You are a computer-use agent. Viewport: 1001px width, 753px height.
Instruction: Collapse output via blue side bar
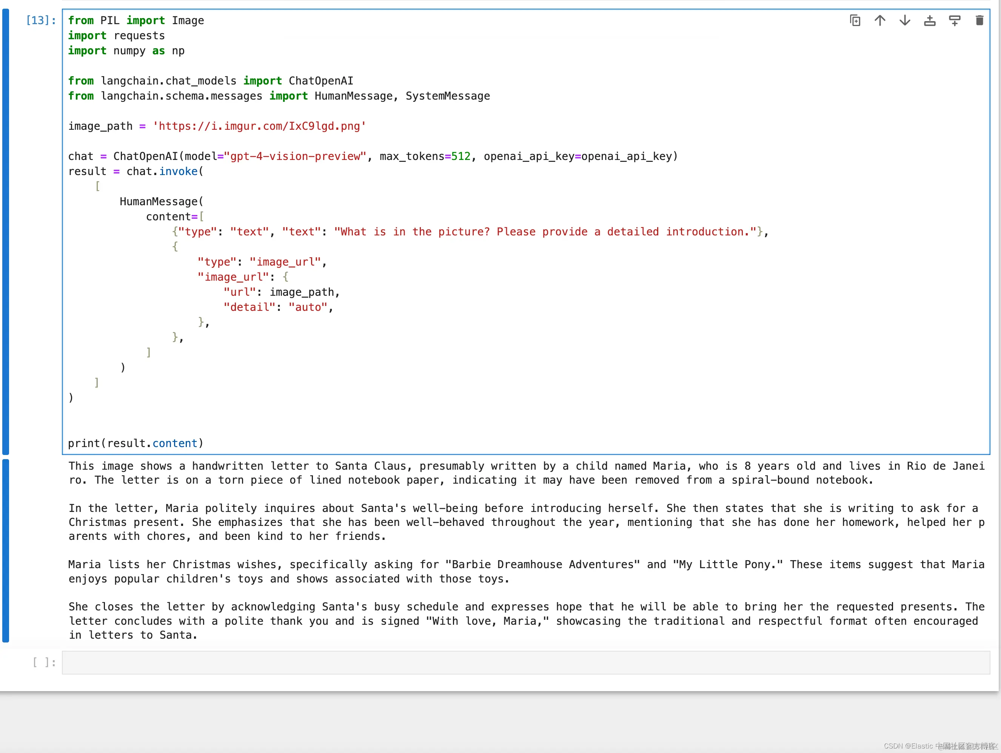coord(5,550)
